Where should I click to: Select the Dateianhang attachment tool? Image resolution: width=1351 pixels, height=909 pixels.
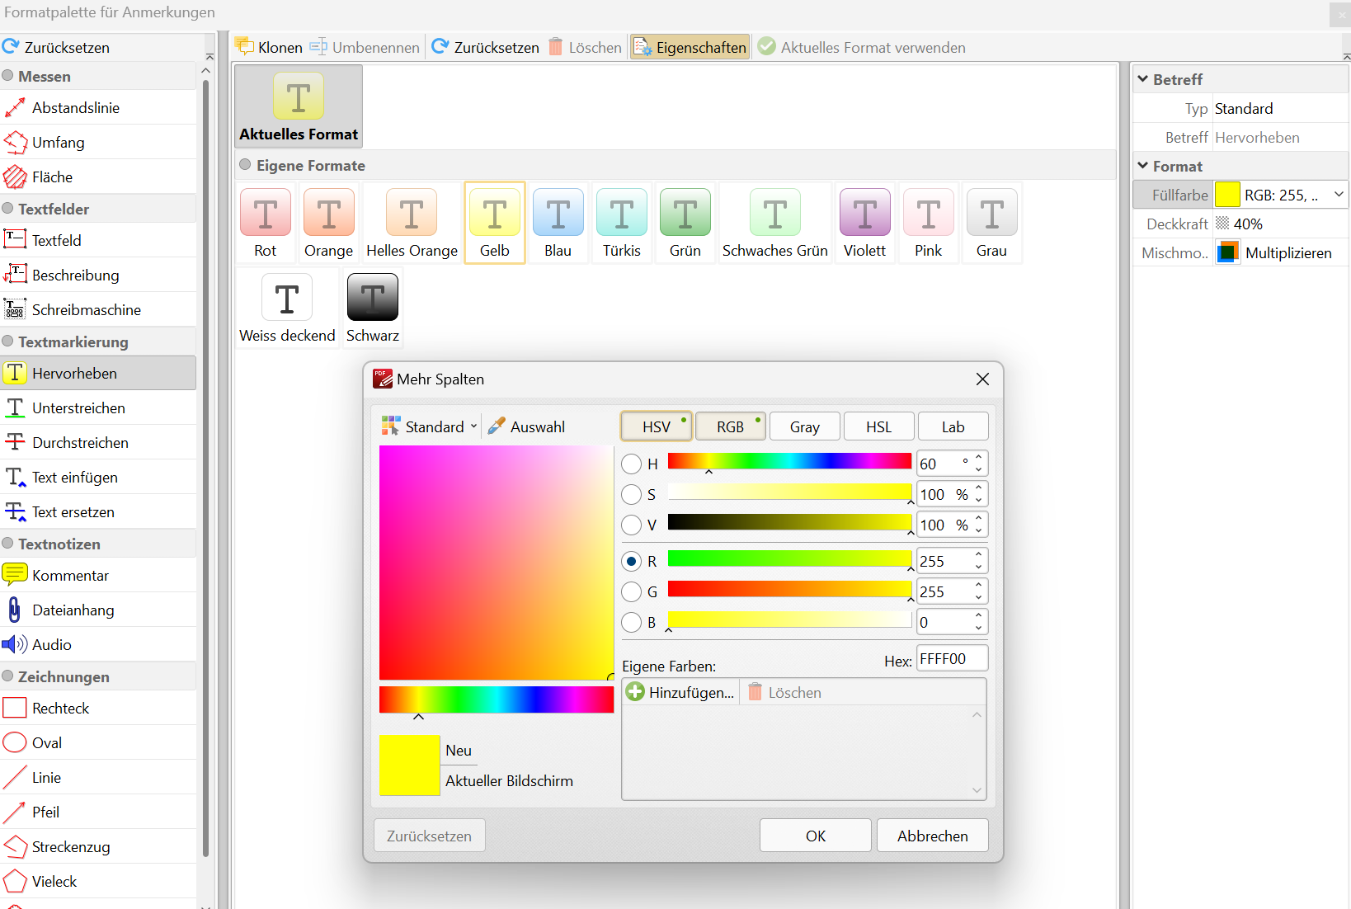tap(98, 610)
